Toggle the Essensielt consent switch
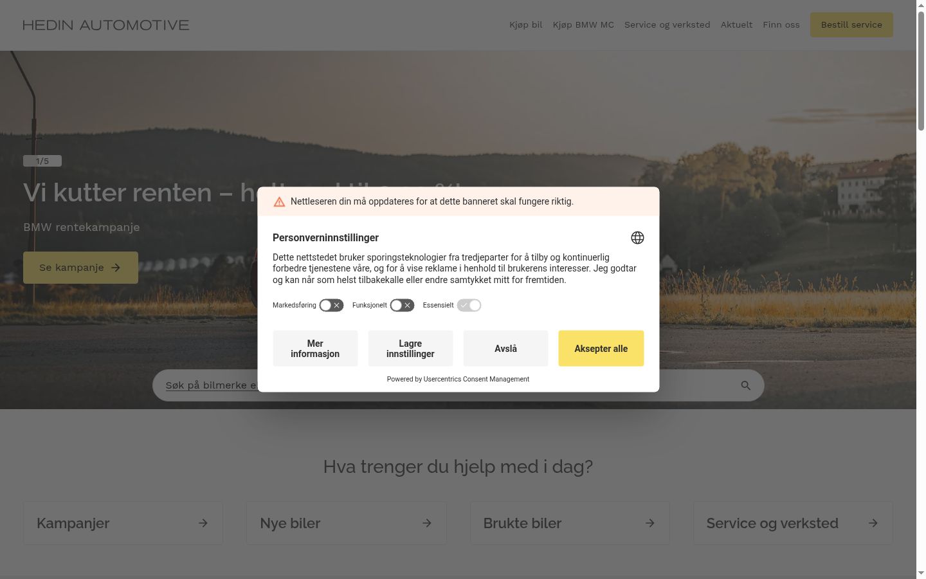Viewport: 926px width, 579px height. click(469, 306)
